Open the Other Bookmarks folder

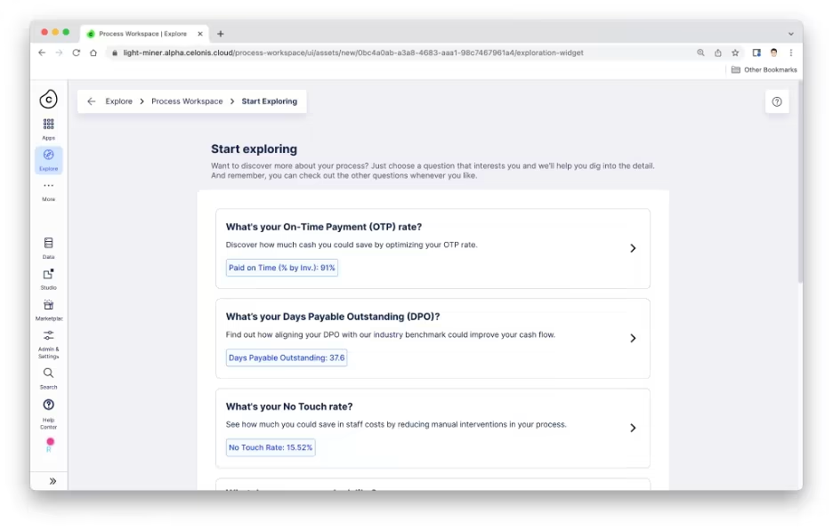pos(764,69)
